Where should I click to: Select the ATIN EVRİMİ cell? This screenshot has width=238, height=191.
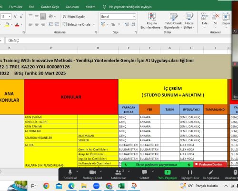click(51, 117)
